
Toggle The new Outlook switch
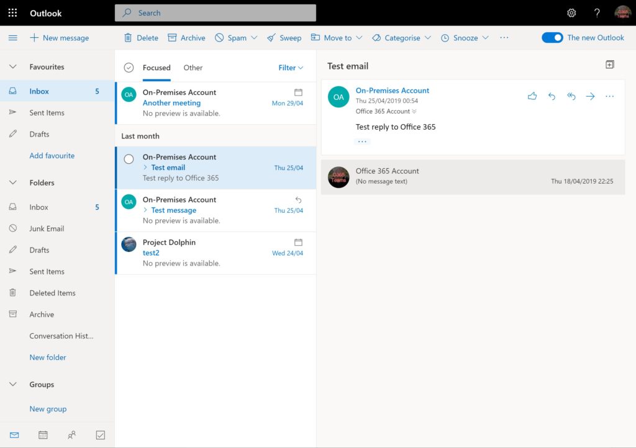552,38
